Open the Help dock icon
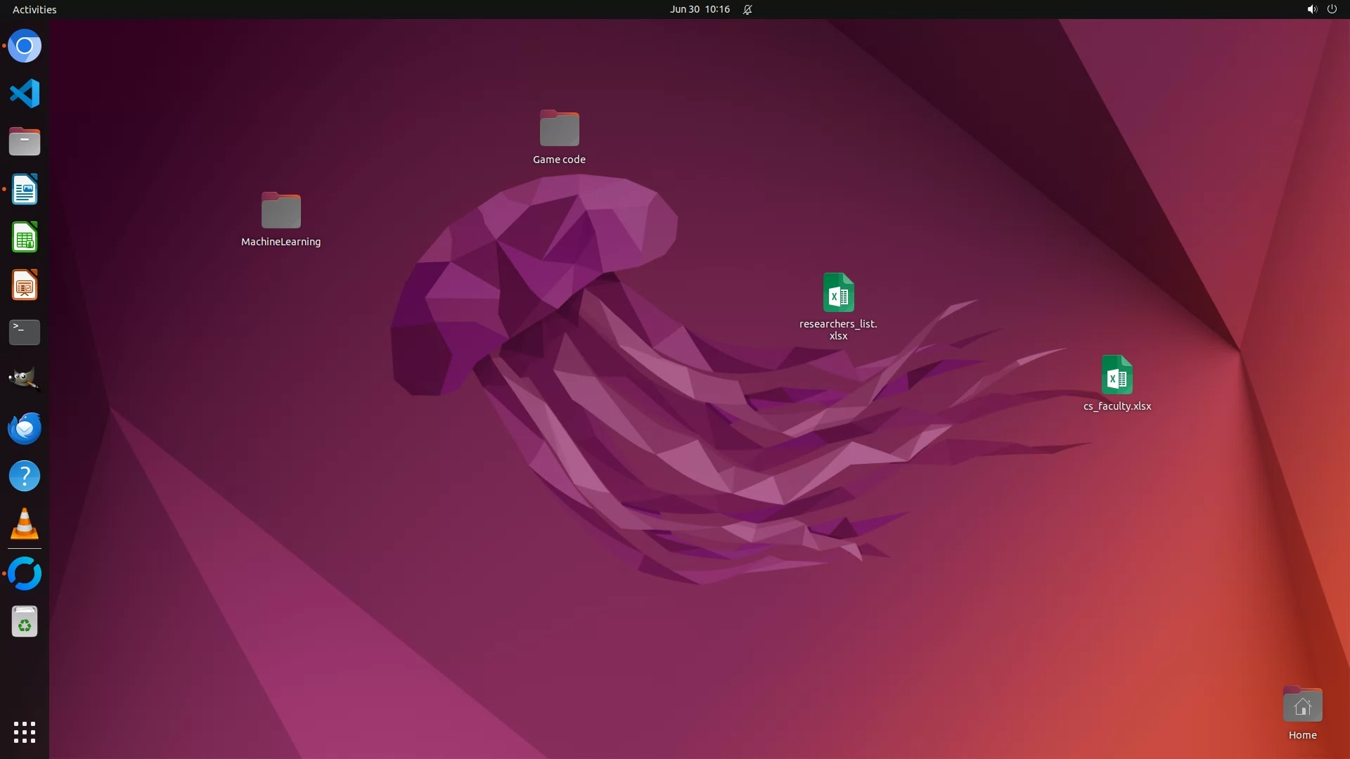Viewport: 1350px width, 759px height. [25, 476]
